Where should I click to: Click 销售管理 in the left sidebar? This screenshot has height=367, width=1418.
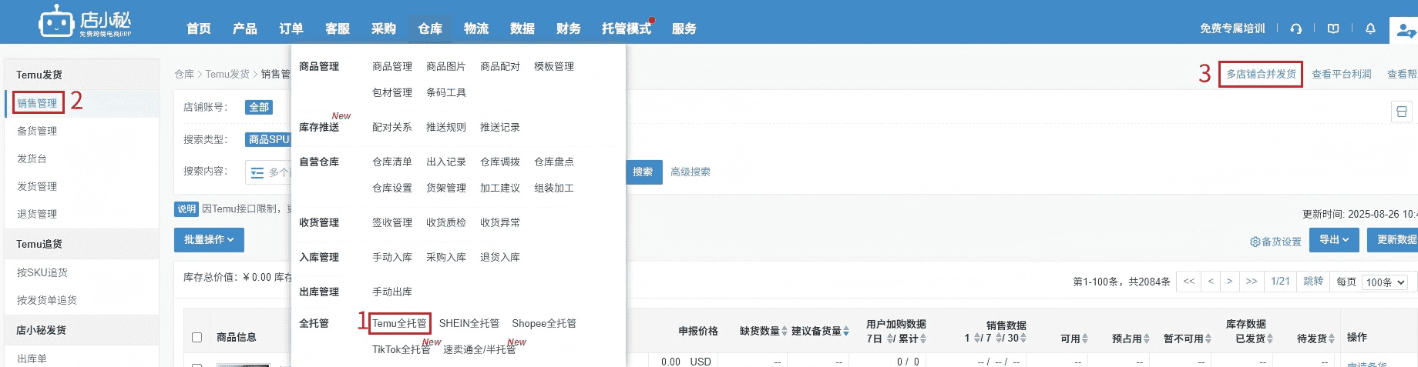pyautogui.click(x=37, y=103)
